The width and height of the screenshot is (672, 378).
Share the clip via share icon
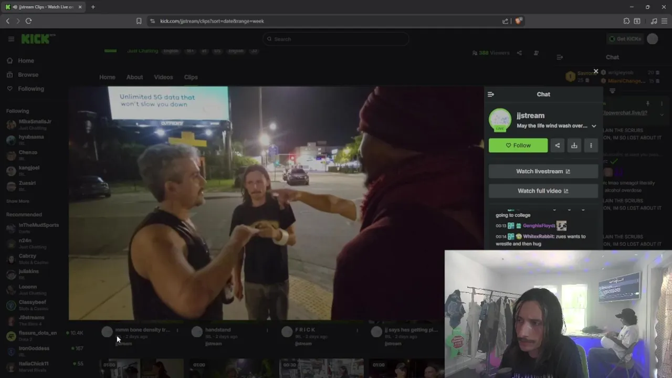[558, 145]
